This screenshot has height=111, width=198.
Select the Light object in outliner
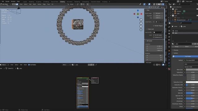point(178,13)
